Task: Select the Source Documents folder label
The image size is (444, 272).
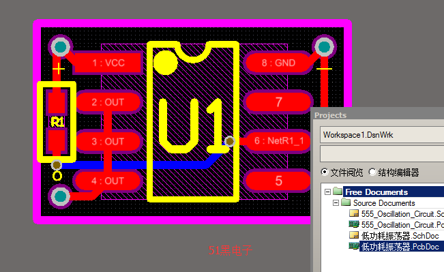Action: pos(384,203)
